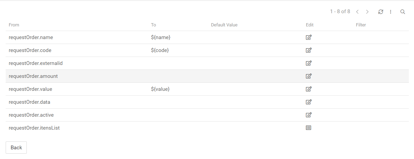Edit the requestOrder.name mapping
This screenshot has height=159, width=414.
(309, 37)
